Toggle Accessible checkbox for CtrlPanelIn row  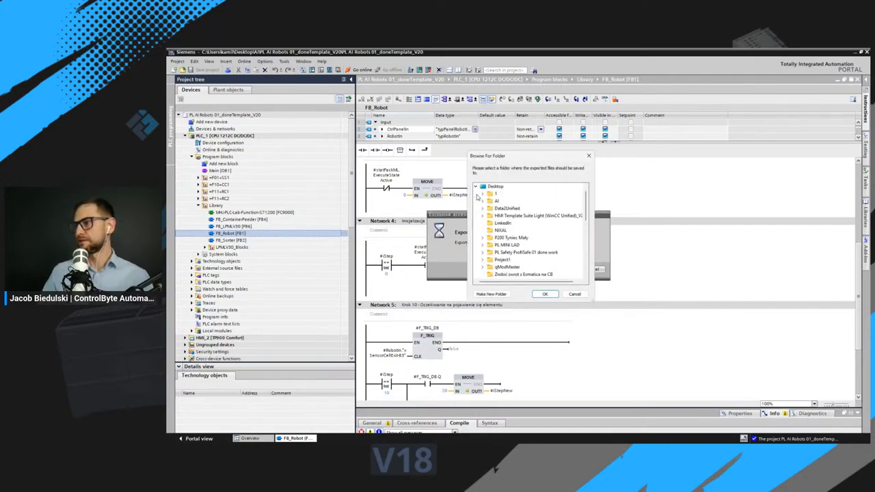(x=559, y=128)
